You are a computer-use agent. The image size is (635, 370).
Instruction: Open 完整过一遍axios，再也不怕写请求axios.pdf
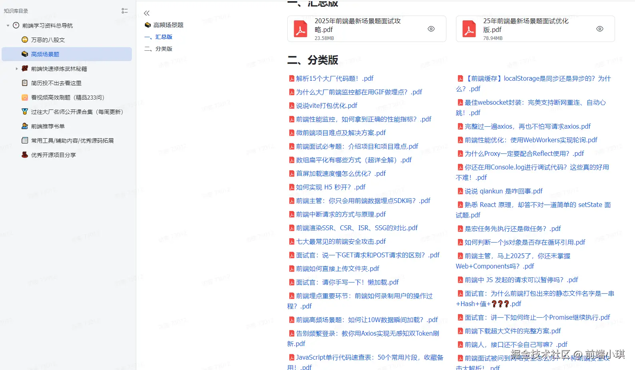(x=528, y=126)
